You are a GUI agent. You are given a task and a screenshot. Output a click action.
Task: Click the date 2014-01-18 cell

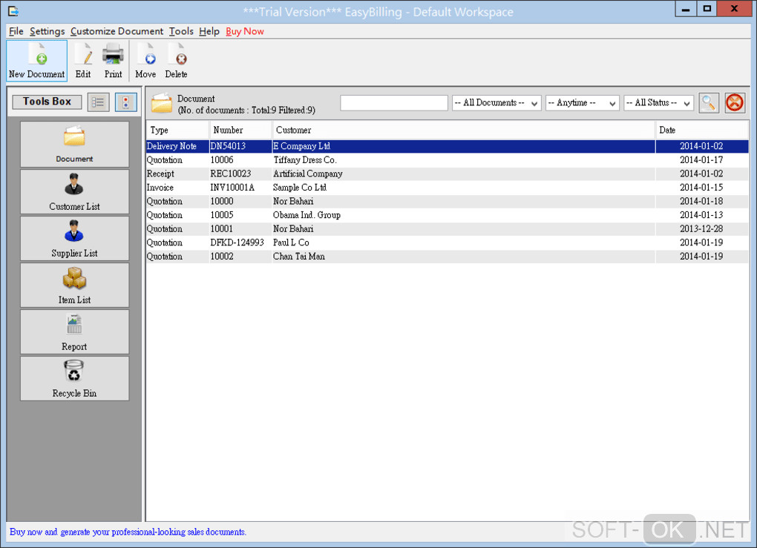click(x=701, y=201)
